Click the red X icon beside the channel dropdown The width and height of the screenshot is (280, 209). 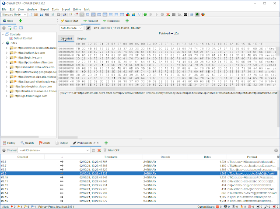click(x=99, y=150)
